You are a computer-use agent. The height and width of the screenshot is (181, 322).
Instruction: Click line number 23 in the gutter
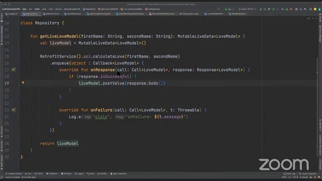pyautogui.click(x=7, y=110)
